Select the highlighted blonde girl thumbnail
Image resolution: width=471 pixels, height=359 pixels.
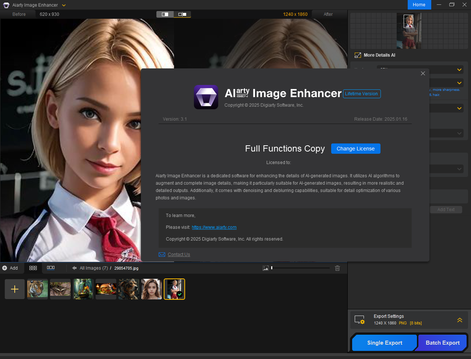pyautogui.click(x=174, y=289)
